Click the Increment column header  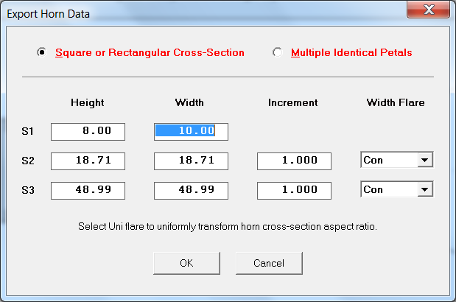[x=293, y=102]
